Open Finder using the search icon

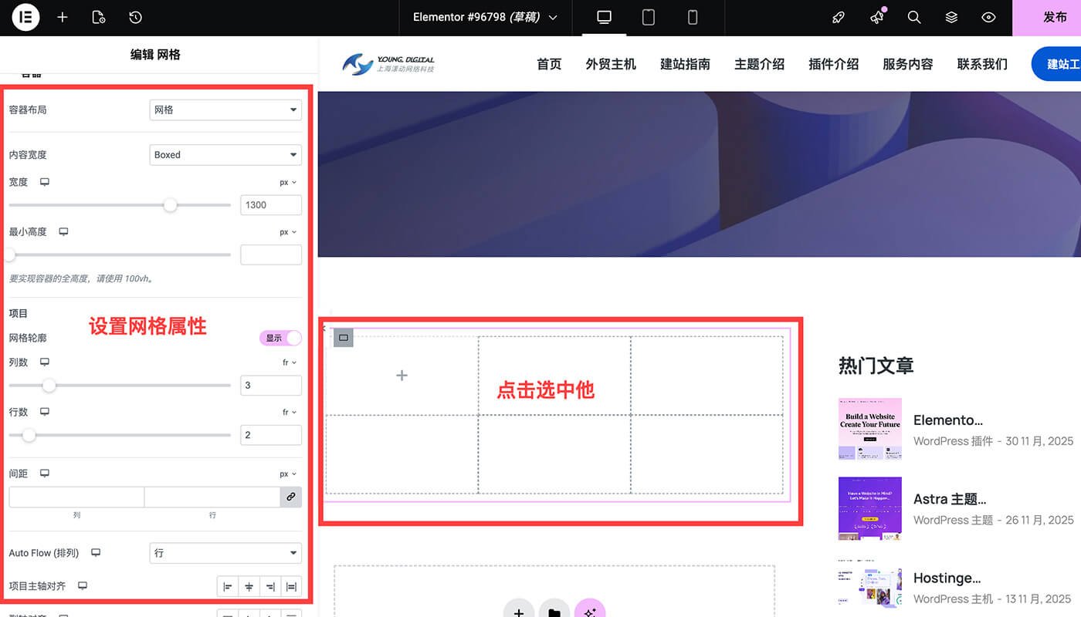point(914,17)
